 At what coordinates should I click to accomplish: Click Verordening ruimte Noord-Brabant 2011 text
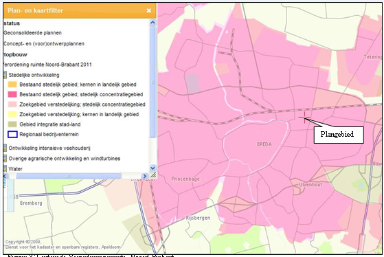[x=47, y=65]
